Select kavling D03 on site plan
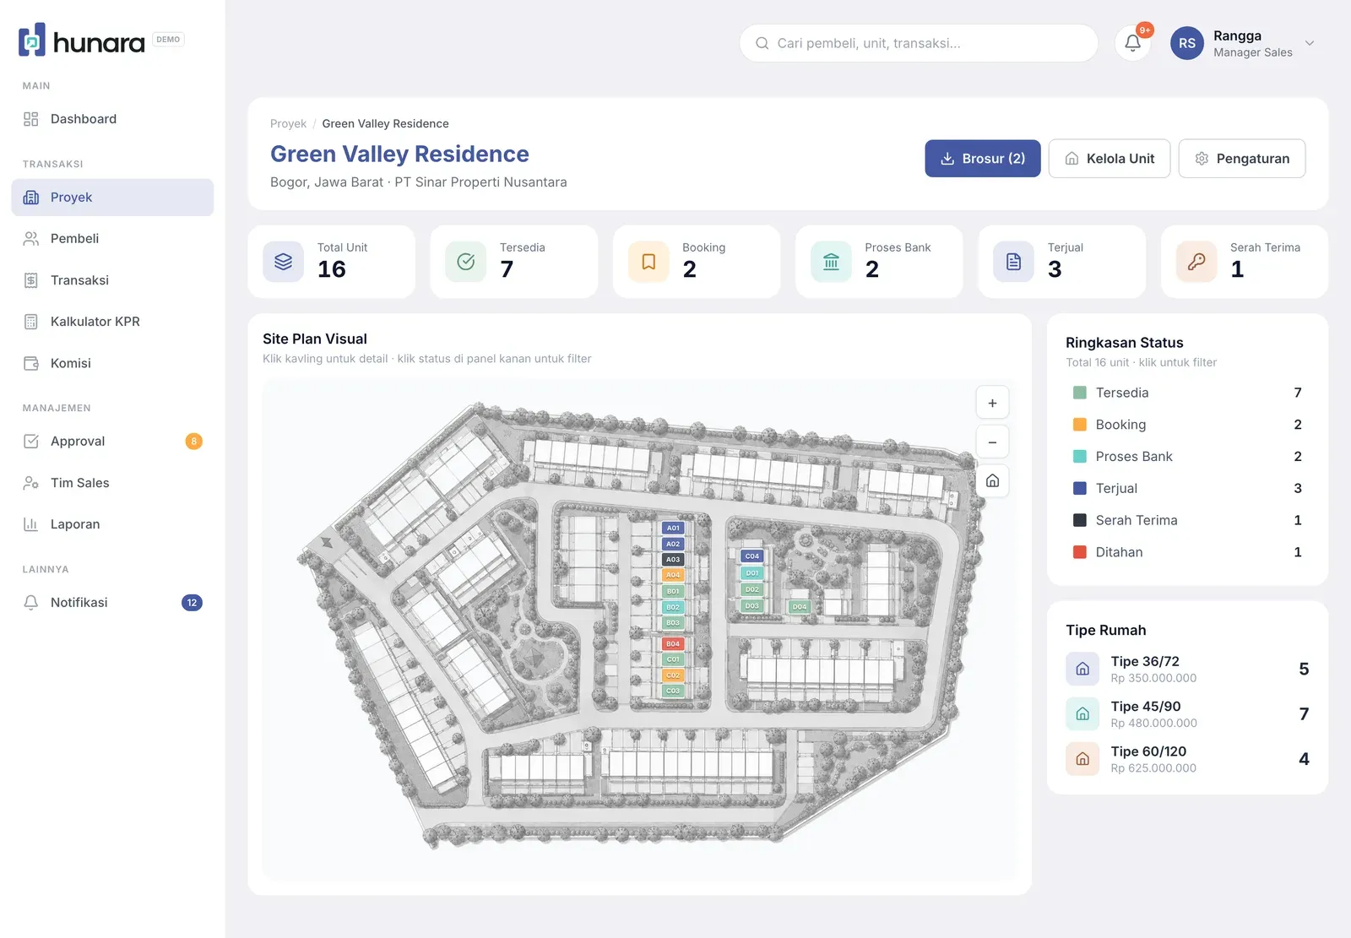 (752, 606)
